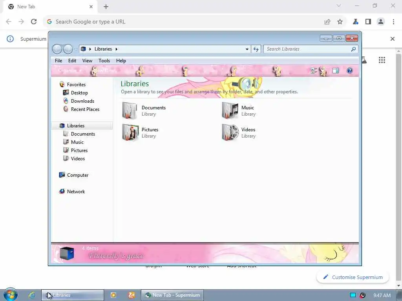Change the view style icon

pos(314,71)
